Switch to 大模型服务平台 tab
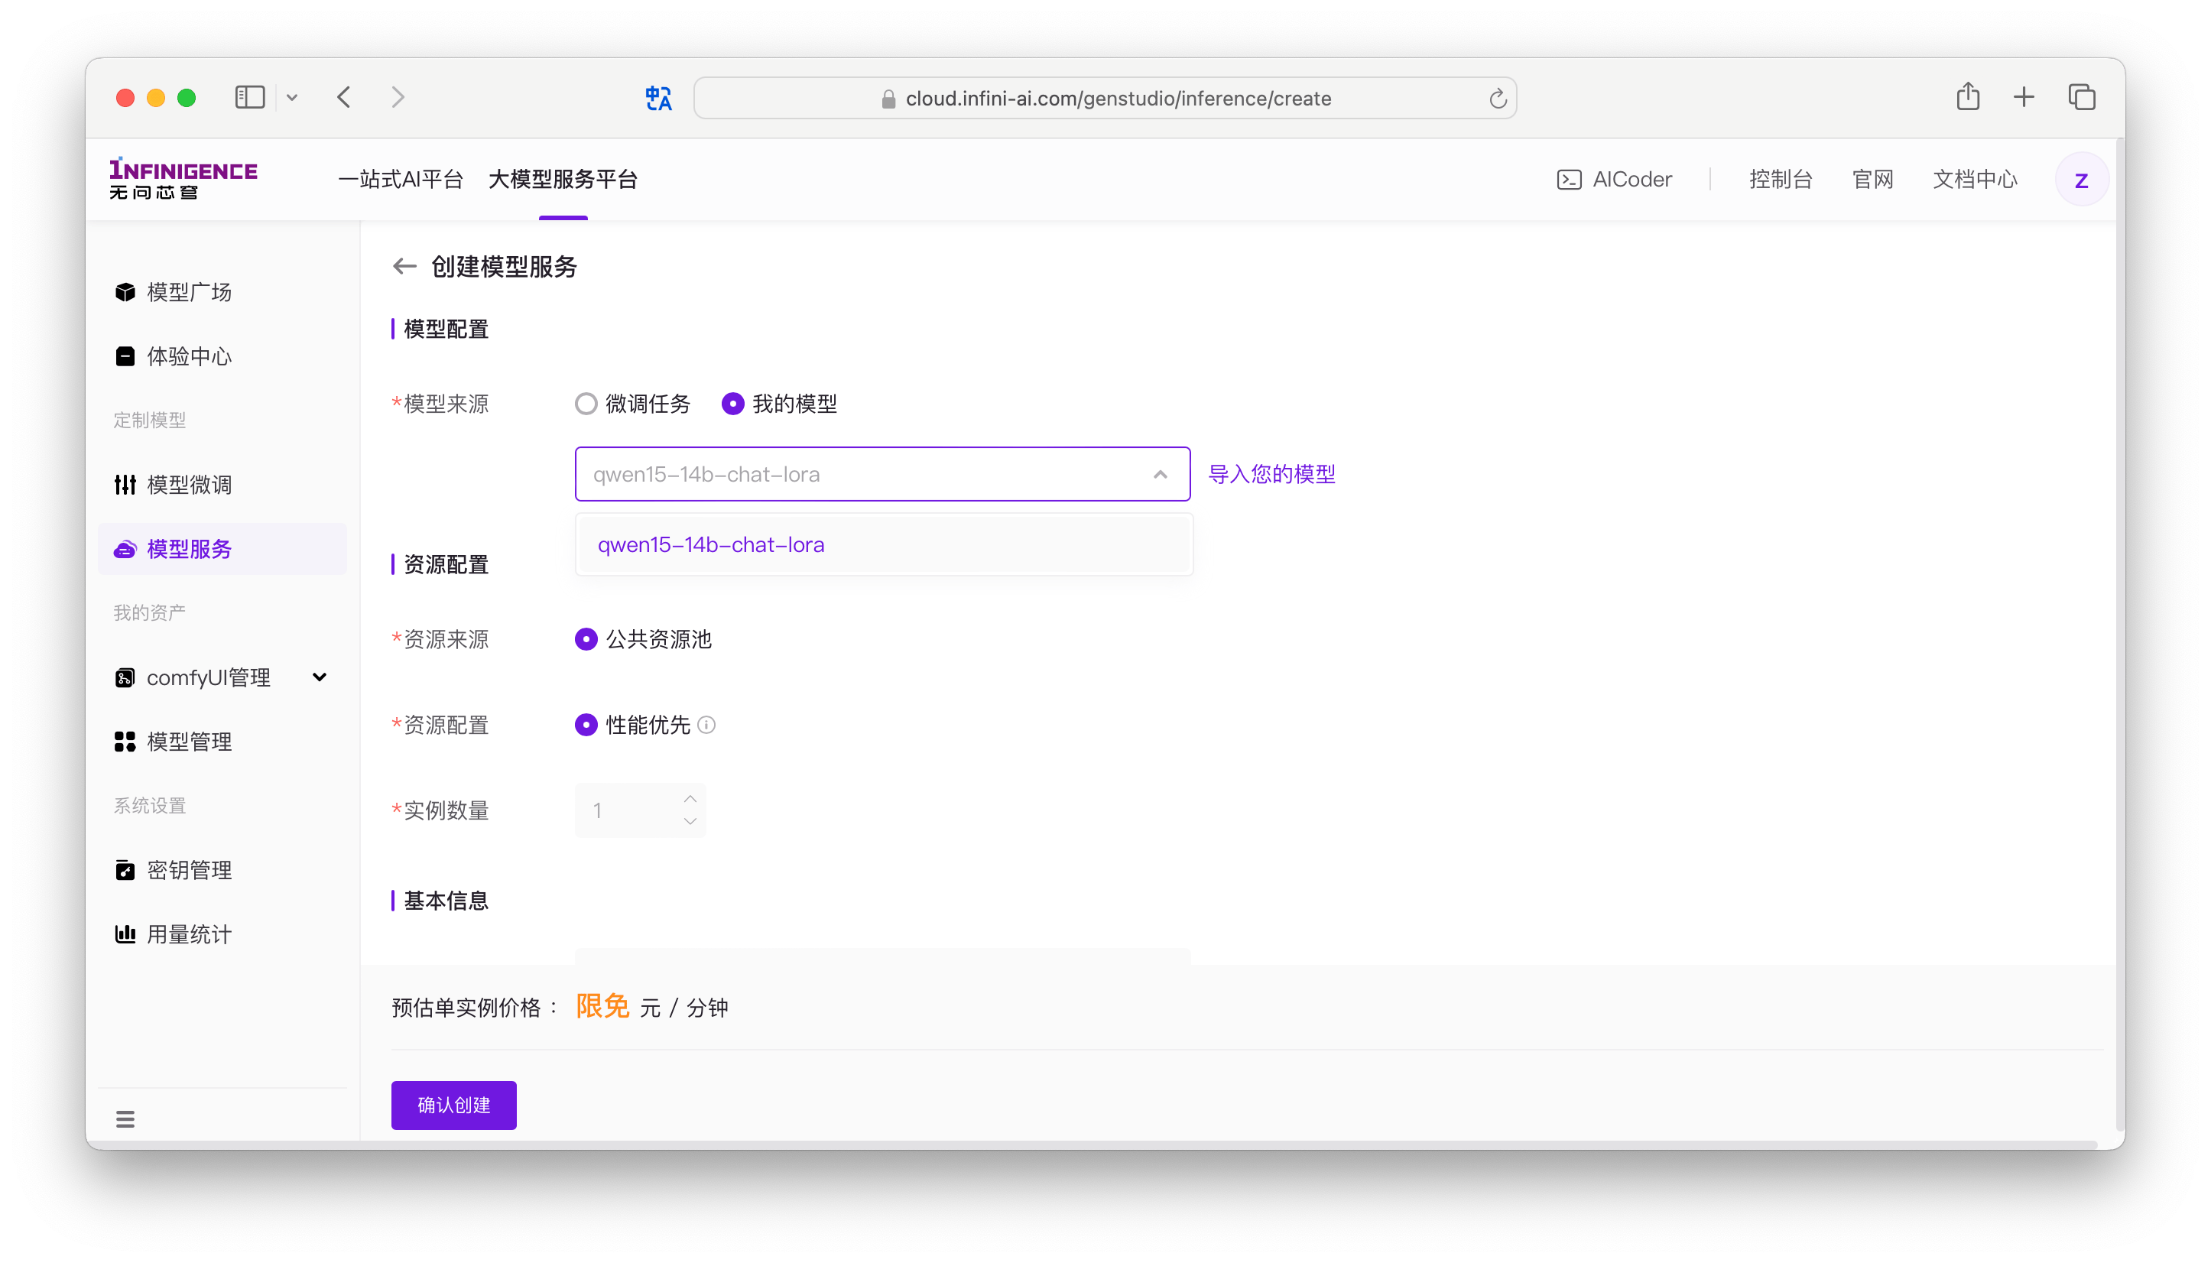This screenshot has width=2211, height=1263. point(563,180)
